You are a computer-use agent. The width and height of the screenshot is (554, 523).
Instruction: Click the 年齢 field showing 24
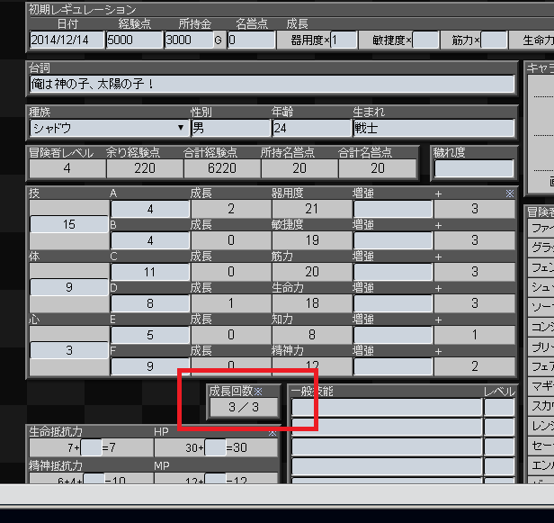tap(310, 128)
